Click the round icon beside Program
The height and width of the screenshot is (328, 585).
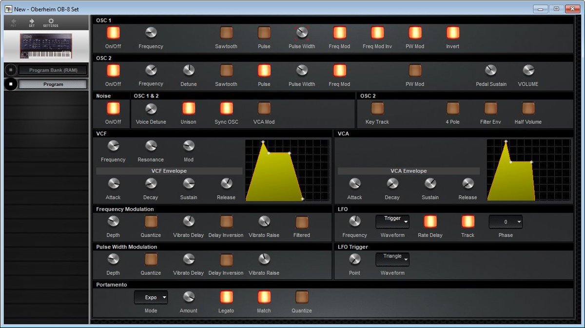click(x=11, y=84)
